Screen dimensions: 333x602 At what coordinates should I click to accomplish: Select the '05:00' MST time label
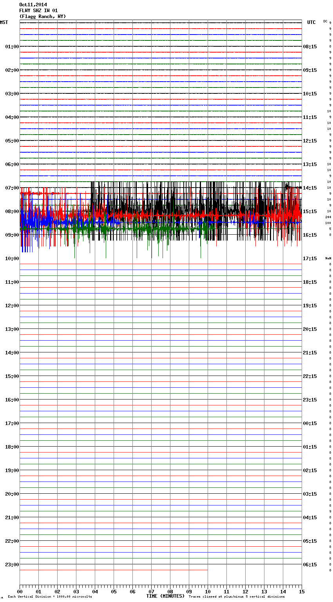(x=12, y=141)
